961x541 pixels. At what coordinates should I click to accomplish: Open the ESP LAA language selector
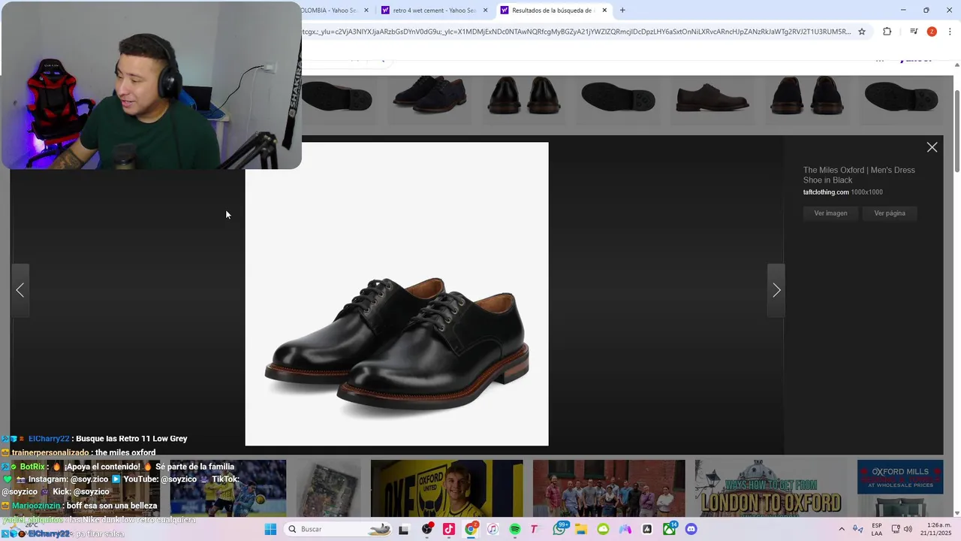(877, 529)
